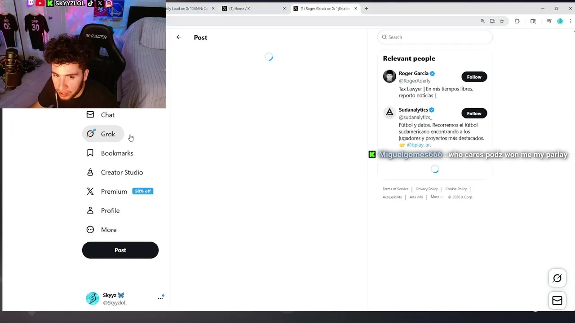Select the Roger García on X tab
This screenshot has height=323, width=575.
pyautogui.click(x=325, y=9)
